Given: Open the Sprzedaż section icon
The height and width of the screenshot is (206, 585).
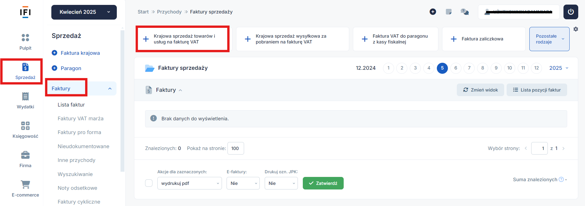Looking at the screenshot, I should 25,67.
